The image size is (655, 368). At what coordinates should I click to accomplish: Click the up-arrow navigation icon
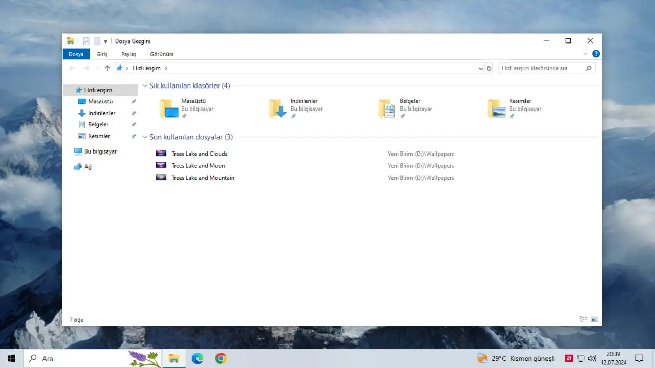[x=107, y=68]
